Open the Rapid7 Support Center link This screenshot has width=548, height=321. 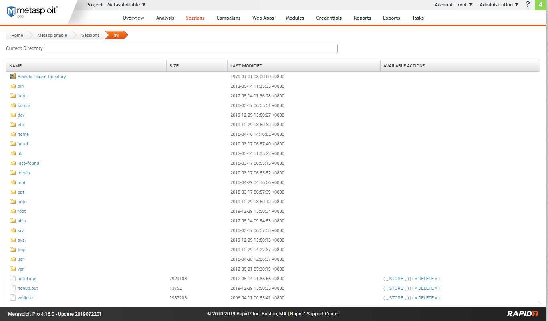(314, 314)
